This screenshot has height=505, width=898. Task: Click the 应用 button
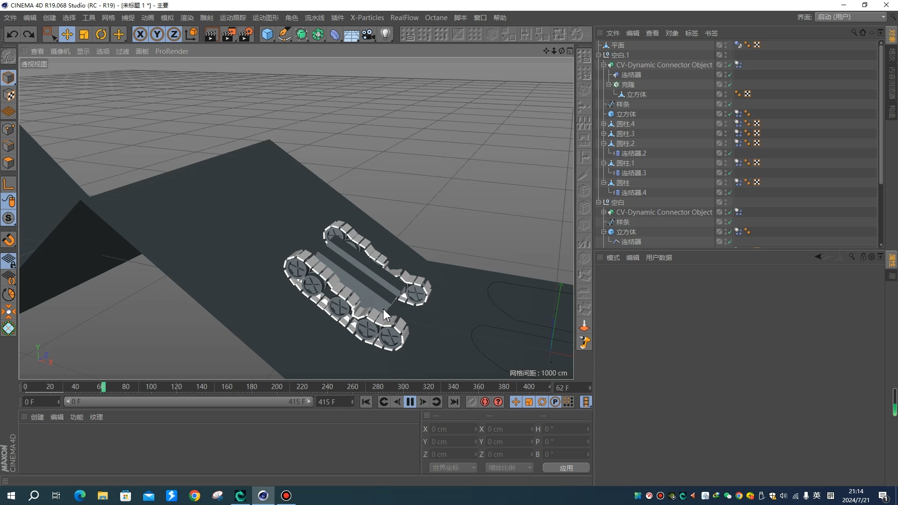point(566,468)
